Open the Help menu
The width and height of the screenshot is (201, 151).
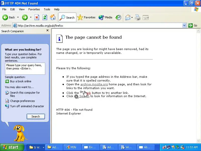click(x=57, y=9)
